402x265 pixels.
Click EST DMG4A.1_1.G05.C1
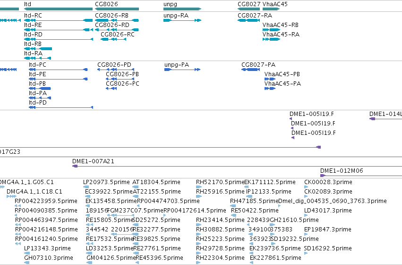pos(26,182)
